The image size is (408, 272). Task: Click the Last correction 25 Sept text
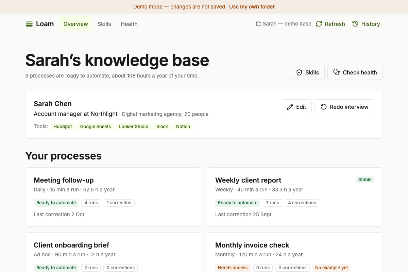[x=243, y=214]
